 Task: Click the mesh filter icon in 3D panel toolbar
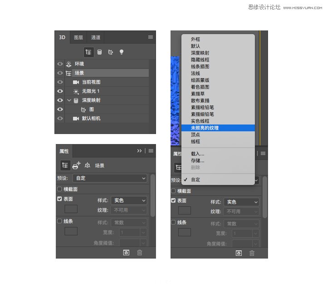99,52
